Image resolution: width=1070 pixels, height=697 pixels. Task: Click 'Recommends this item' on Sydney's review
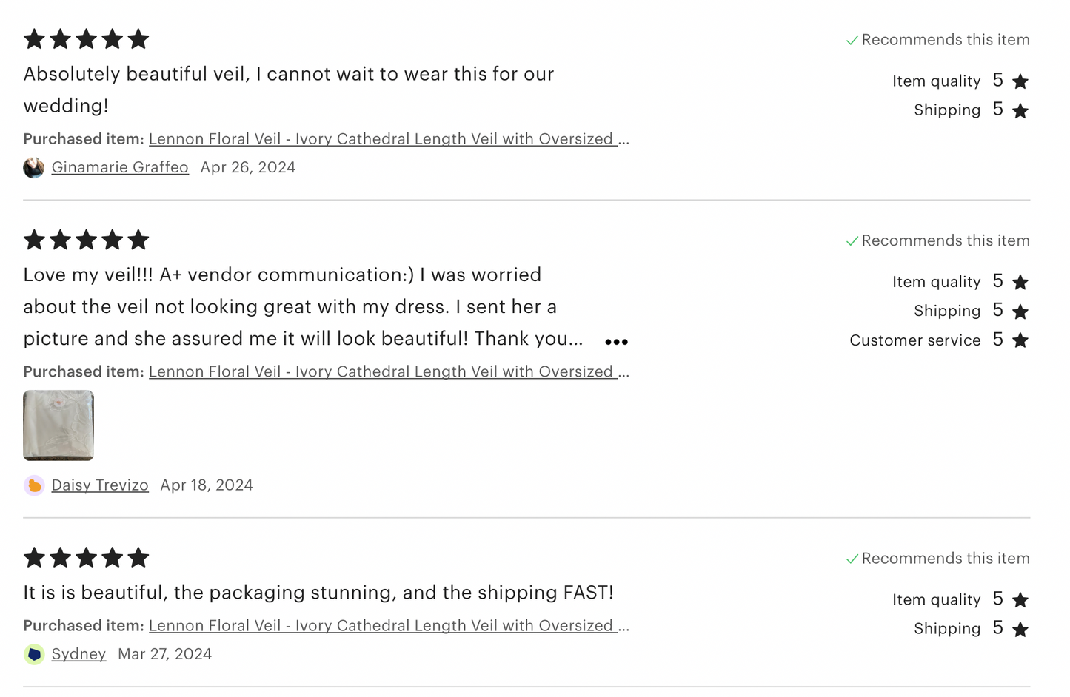[x=945, y=559]
